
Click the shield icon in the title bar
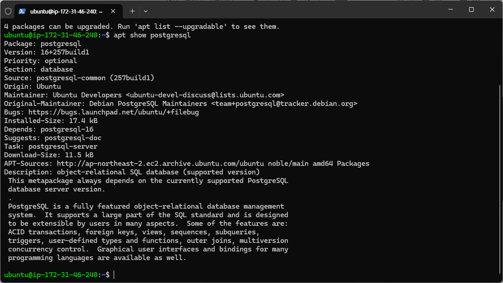point(8,11)
